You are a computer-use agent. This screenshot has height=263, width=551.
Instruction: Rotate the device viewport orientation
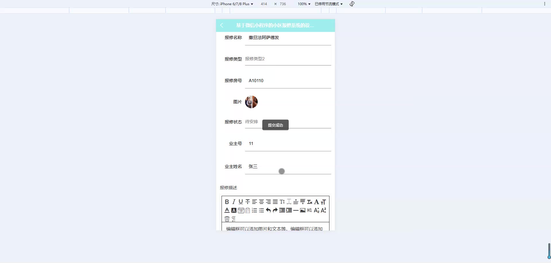pyautogui.click(x=352, y=4)
